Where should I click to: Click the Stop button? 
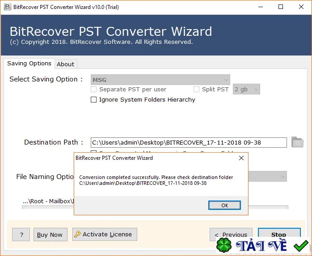coord(279,234)
